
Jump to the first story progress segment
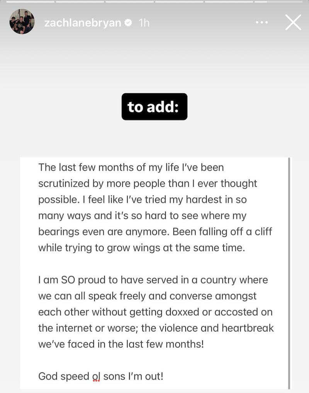pos(30,2)
